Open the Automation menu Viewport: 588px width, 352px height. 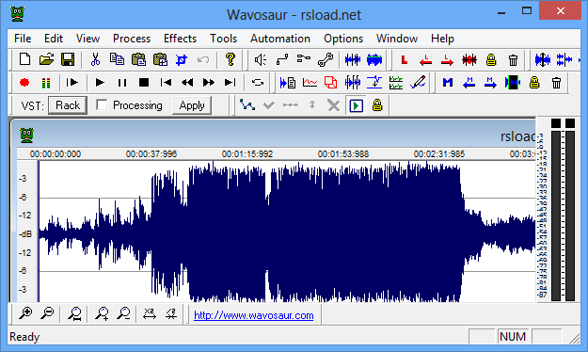(280, 39)
